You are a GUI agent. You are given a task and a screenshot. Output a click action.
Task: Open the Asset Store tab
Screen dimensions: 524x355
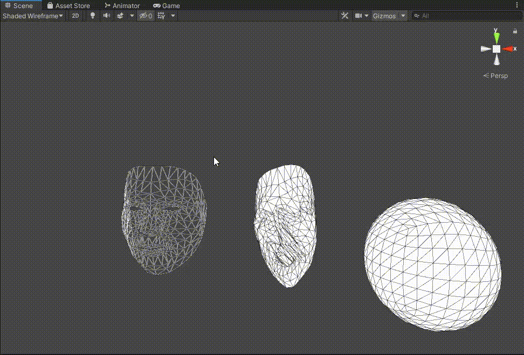pyautogui.click(x=68, y=5)
